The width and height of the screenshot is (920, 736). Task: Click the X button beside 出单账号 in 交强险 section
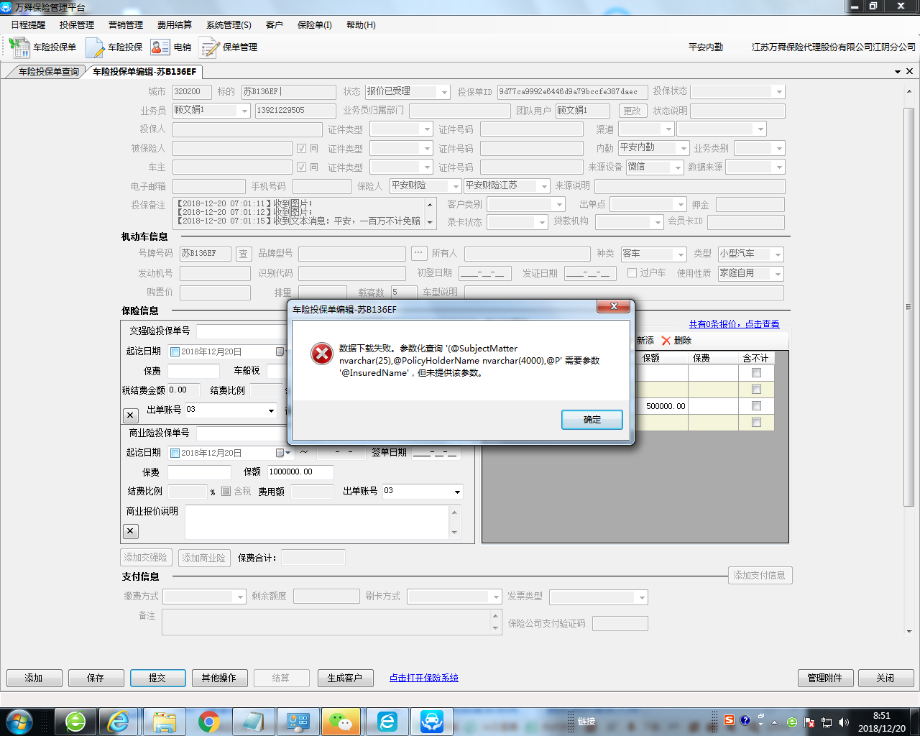pyautogui.click(x=130, y=415)
